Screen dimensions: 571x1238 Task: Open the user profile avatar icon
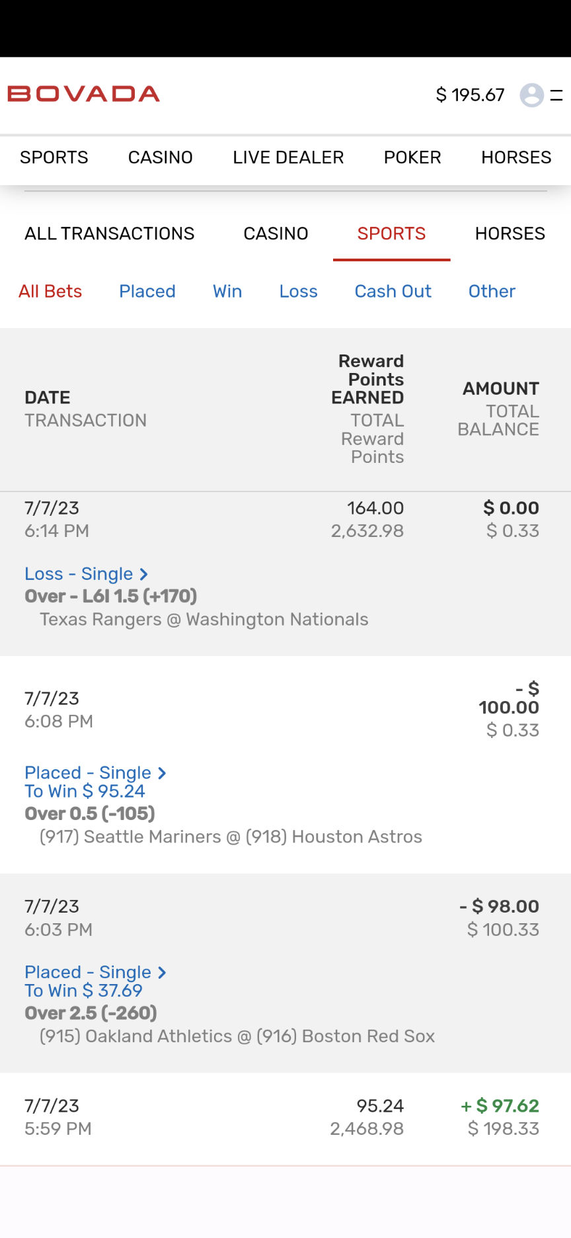pos(531,95)
